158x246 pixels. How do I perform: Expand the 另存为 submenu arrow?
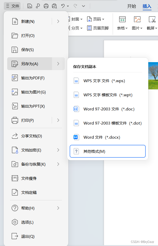pos(58,64)
